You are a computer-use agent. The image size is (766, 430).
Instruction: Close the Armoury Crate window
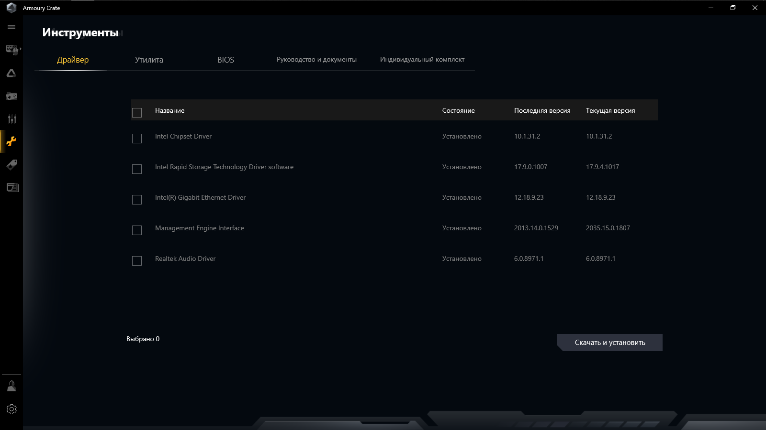[x=755, y=8]
